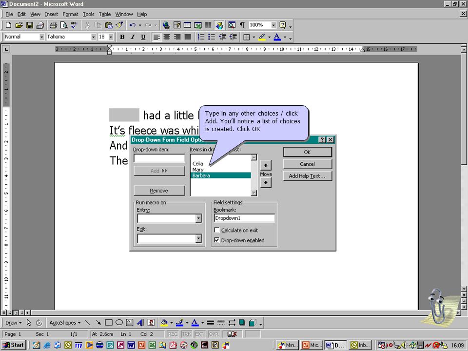Toggle Underline formatting
Screen dimensions: 468x351
(143, 37)
